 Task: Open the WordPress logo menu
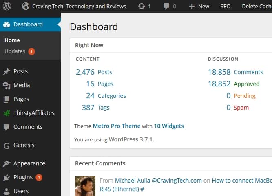point(7,6)
